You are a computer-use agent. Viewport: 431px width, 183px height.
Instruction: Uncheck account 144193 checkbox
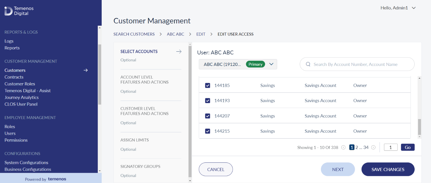pos(208,100)
